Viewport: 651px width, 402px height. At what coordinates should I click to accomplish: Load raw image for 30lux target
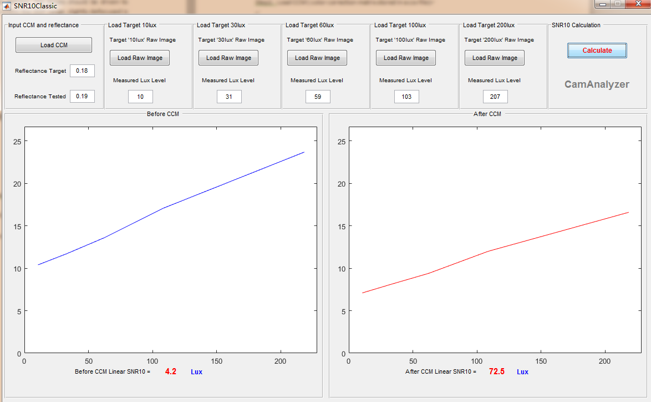228,58
